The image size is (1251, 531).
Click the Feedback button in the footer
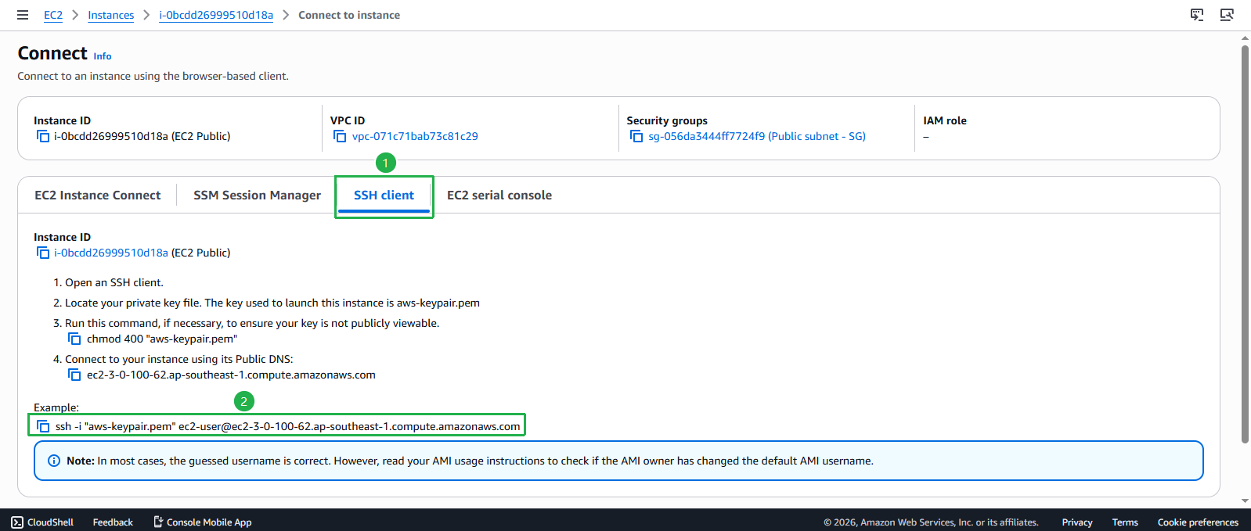113,522
